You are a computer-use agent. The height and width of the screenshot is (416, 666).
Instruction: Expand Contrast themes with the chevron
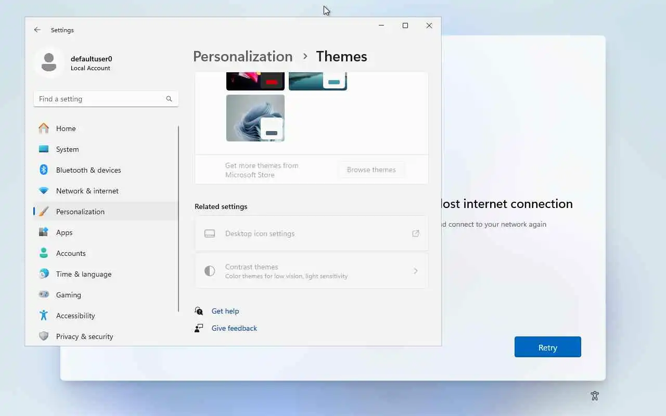[415, 271]
